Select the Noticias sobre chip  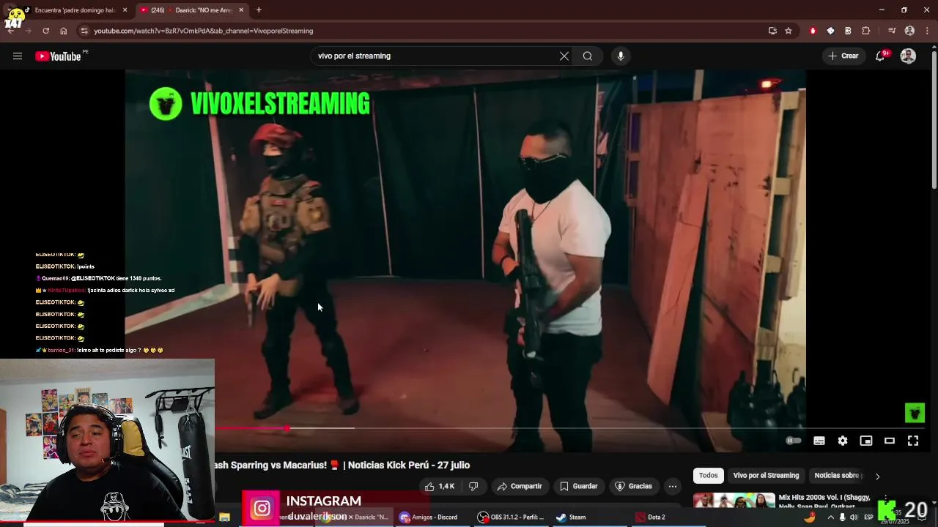pos(837,476)
